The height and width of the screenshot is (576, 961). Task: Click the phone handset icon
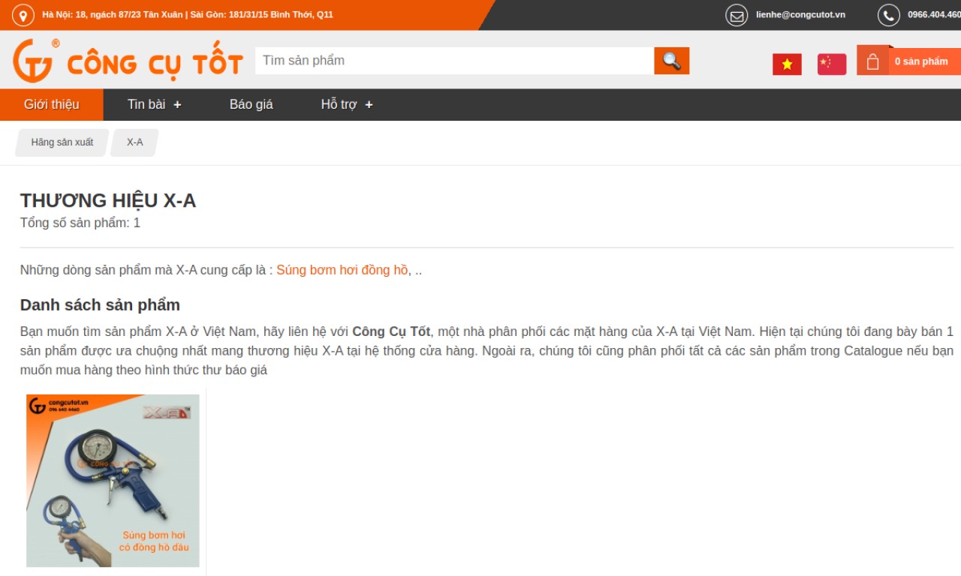coord(889,15)
